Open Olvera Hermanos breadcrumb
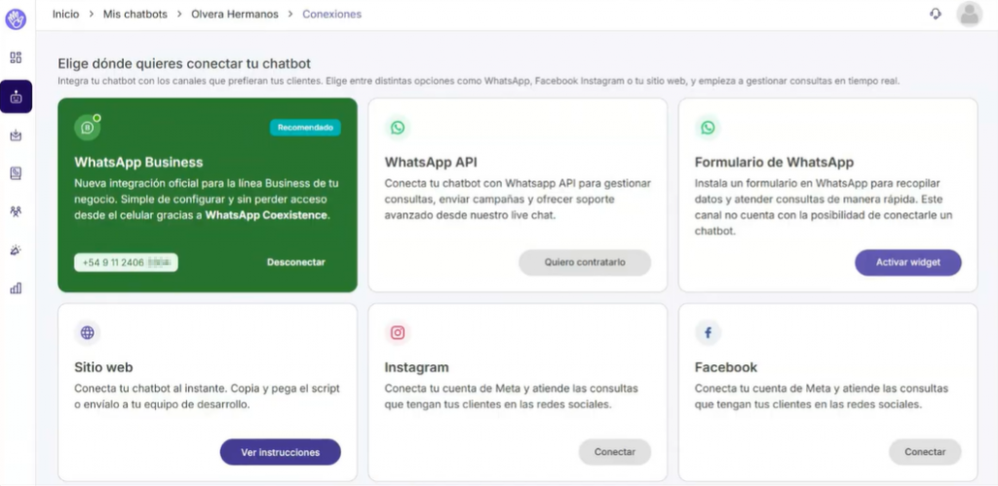The image size is (998, 486). 235,14
